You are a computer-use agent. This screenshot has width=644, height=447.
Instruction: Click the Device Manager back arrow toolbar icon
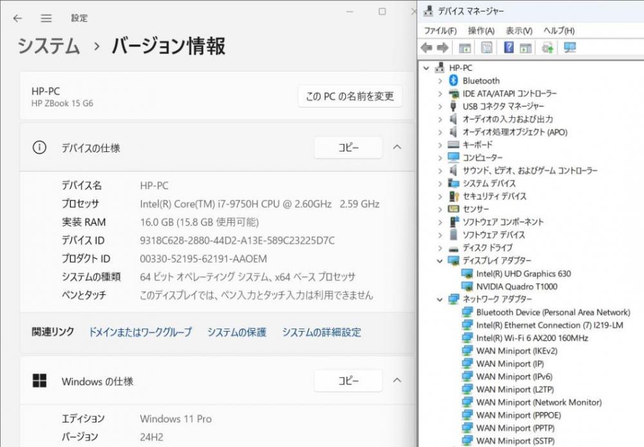427,48
